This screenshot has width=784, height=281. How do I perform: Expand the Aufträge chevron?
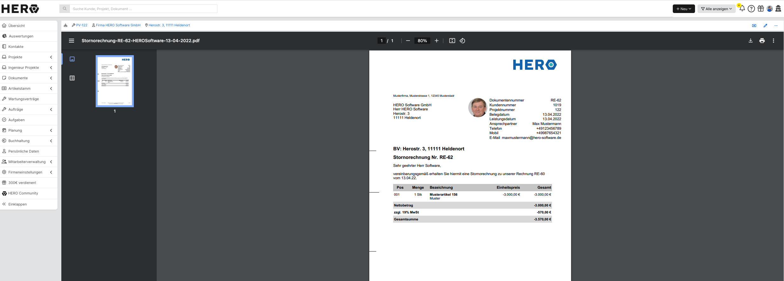click(51, 109)
